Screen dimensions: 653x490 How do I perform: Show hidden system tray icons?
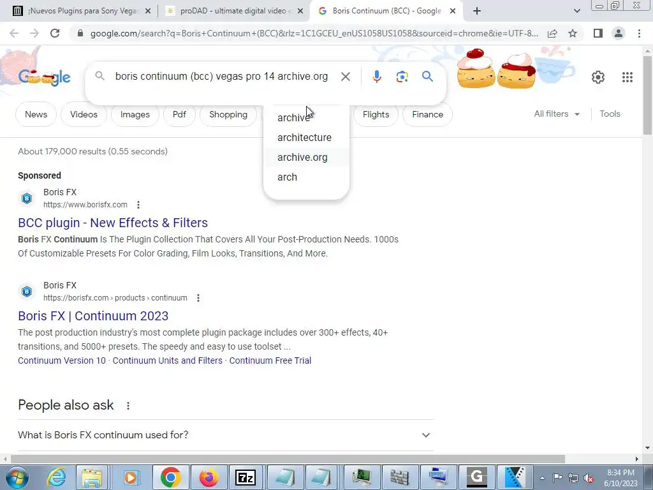[542, 478]
